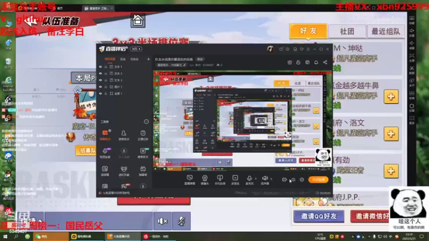
Task: Hide the 全屏 1 layer with its eye icon
Action: (x=100, y=93)
